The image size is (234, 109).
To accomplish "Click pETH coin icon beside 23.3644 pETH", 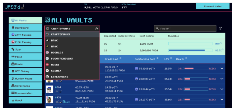I will point(136,89).
